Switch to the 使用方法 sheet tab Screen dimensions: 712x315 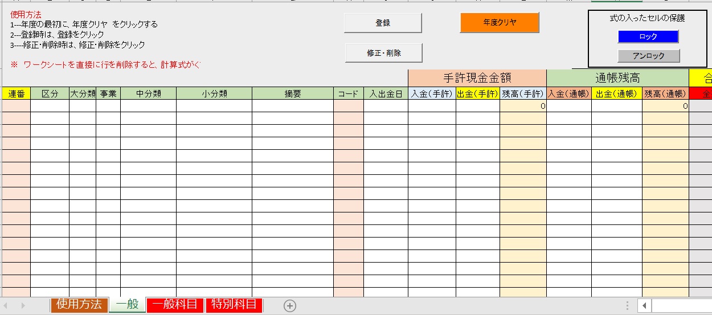click(79, 305)
